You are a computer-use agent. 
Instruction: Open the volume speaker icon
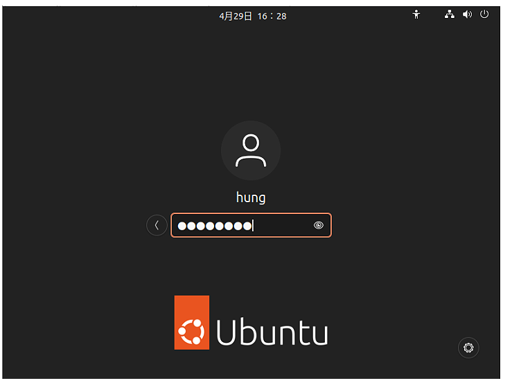tap(467, 15)
